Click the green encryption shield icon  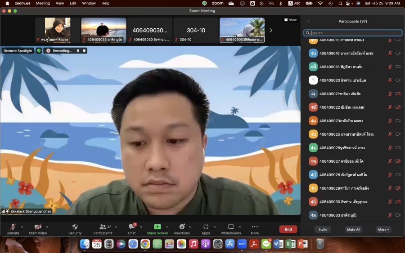(39, 51)
